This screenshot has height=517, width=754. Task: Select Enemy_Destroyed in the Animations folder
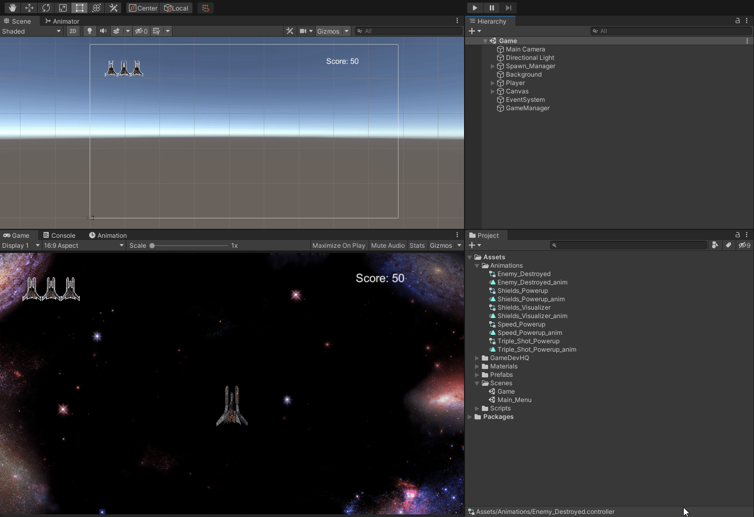click(x=524, y=273)
